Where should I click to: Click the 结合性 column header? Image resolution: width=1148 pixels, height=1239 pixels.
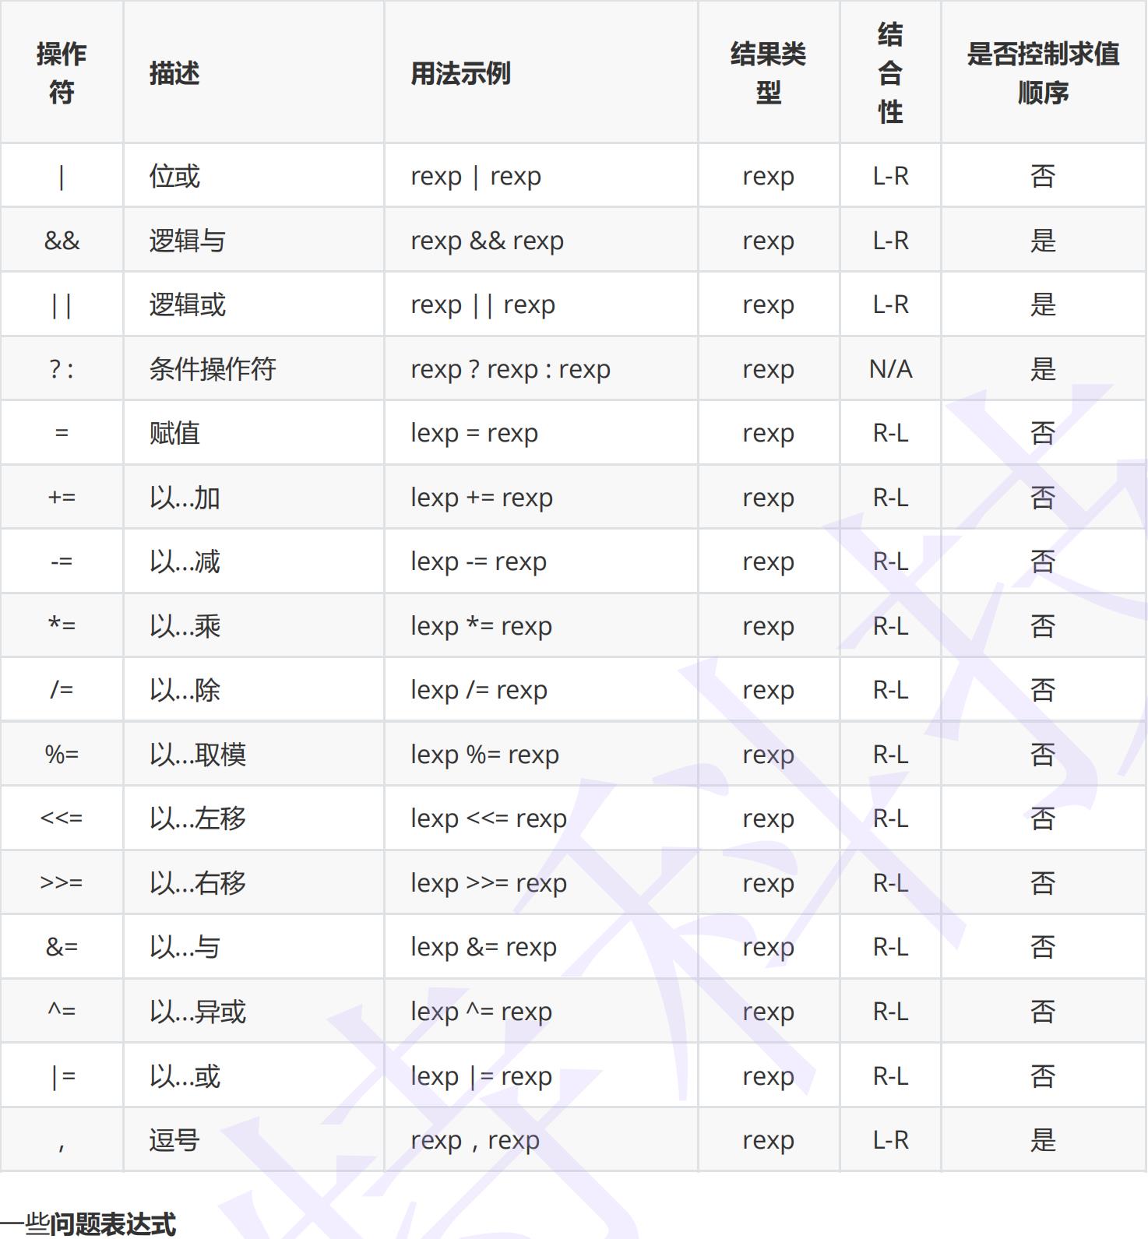point(890,73)
